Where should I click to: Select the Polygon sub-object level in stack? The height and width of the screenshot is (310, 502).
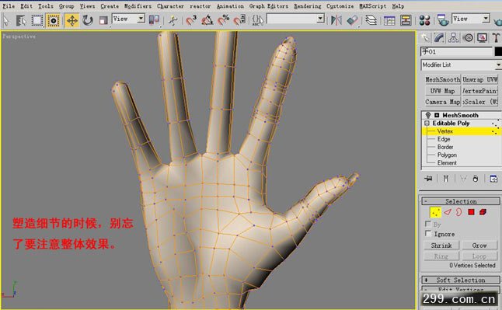click(x=447, y=155)
